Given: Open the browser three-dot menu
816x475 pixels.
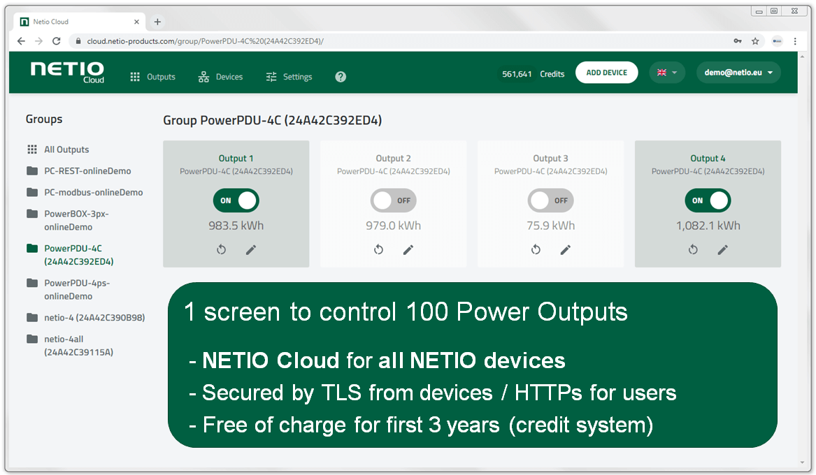Looking at the screenshot, I should (794, 41).
